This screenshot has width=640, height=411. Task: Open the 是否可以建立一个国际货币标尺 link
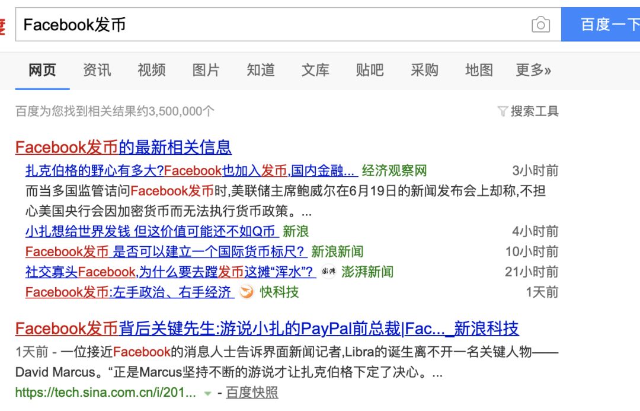166,251
